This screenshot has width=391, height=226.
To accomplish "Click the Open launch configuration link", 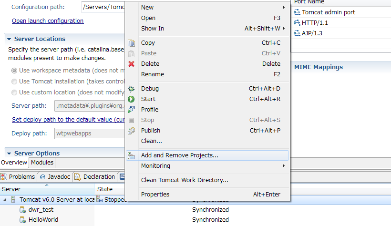I will pos(48,21).
